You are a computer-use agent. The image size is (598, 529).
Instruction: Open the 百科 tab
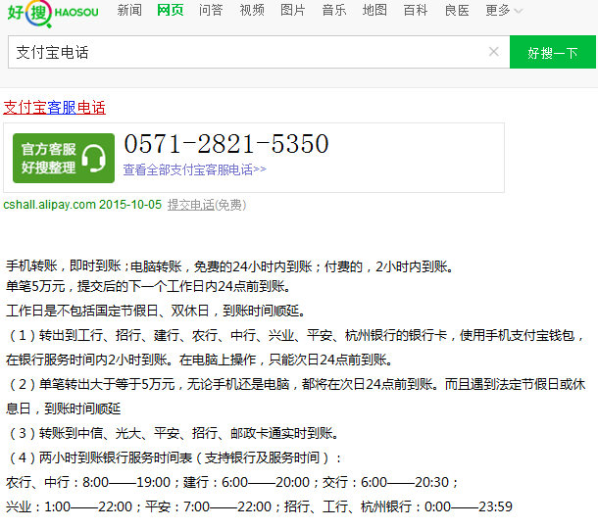[416, 10]
